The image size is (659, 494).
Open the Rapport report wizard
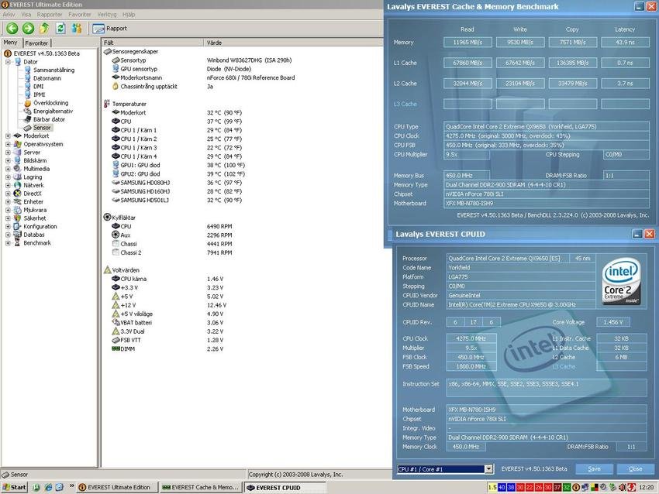pyautogui.click(x=109, y=28)
